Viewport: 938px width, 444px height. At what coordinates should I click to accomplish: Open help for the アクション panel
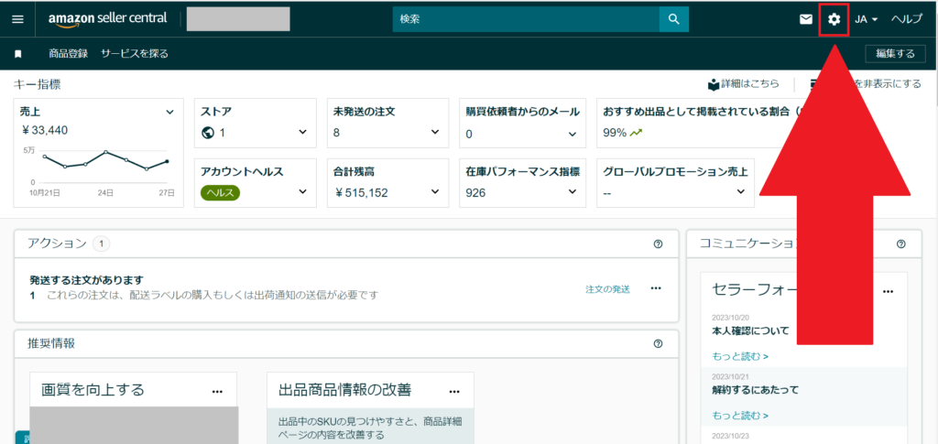(x=658, y=244)
